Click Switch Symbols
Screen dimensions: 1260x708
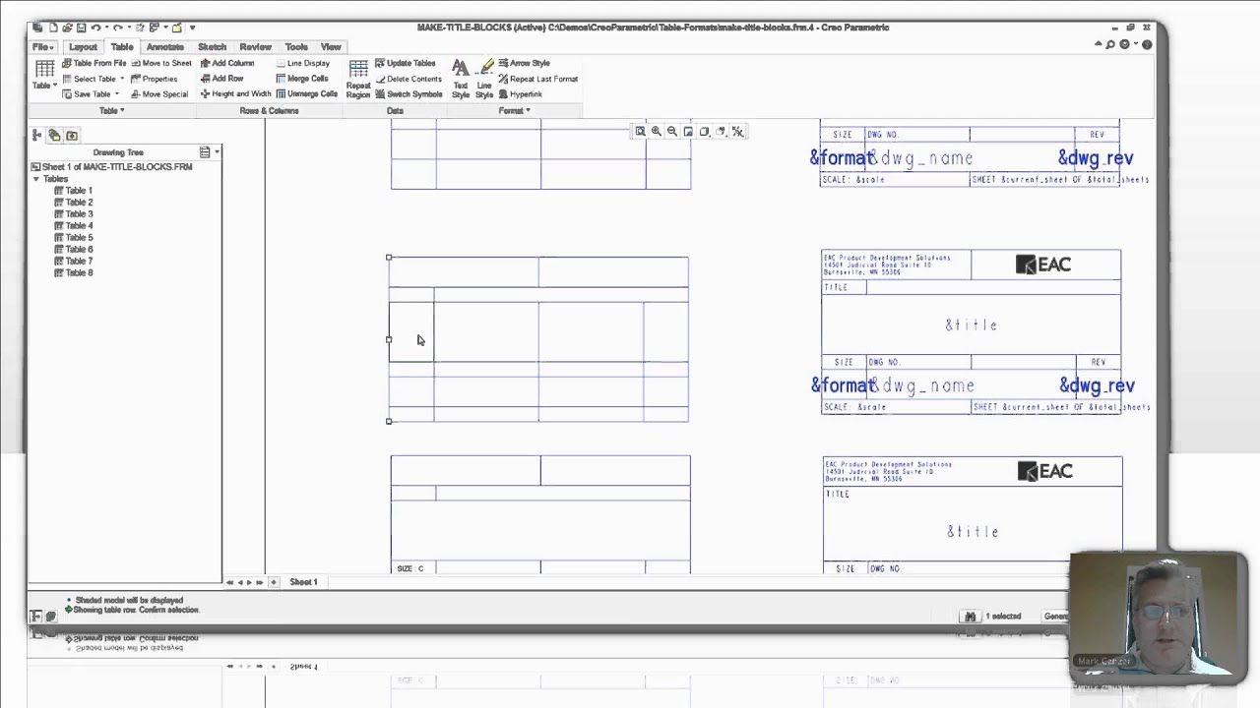(x=409, y=94)
